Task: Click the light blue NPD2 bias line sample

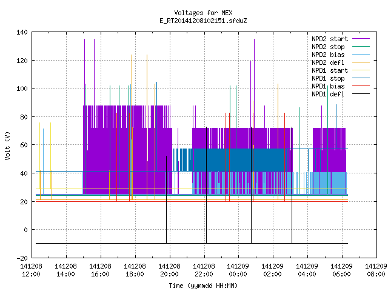Action: point(361,55)
